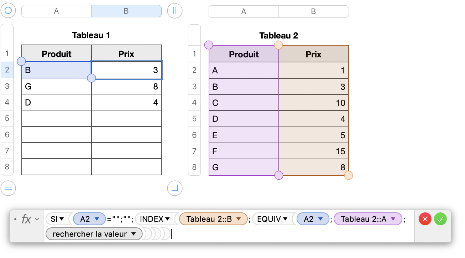This screenshot has height=258, width=465.
Task: Select column A header tab of Tableau 1
Action: 56,11
